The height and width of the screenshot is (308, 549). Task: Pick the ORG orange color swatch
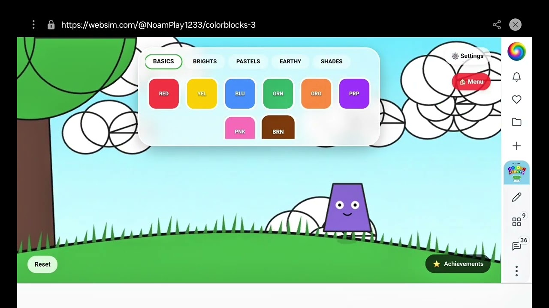click(x=316, y=94)
